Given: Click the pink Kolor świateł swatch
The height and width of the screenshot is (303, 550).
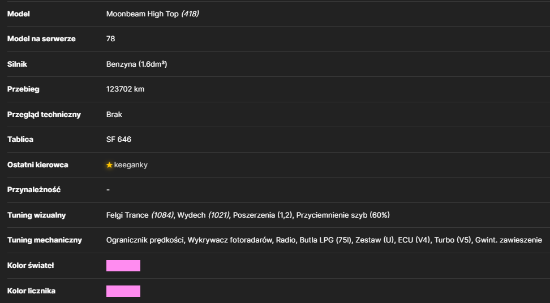Looking at the screenshot, I should tap(123, 266).
